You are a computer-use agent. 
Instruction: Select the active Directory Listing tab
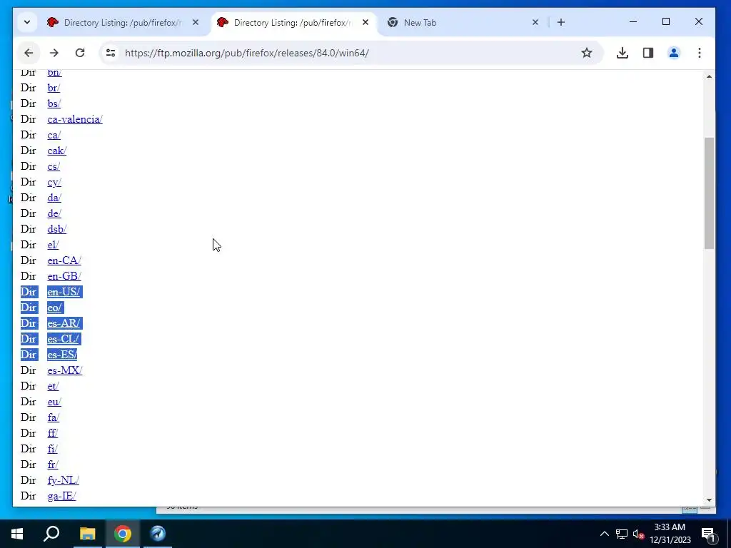(293, 22)
